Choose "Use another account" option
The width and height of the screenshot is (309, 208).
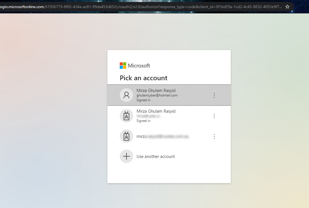156,157
